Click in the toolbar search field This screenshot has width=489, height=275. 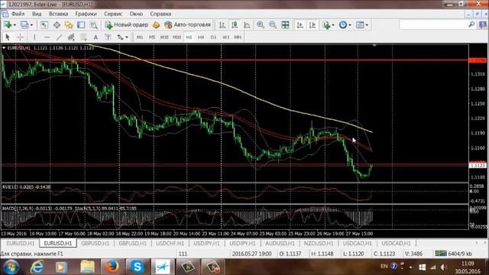coord(433,24)
